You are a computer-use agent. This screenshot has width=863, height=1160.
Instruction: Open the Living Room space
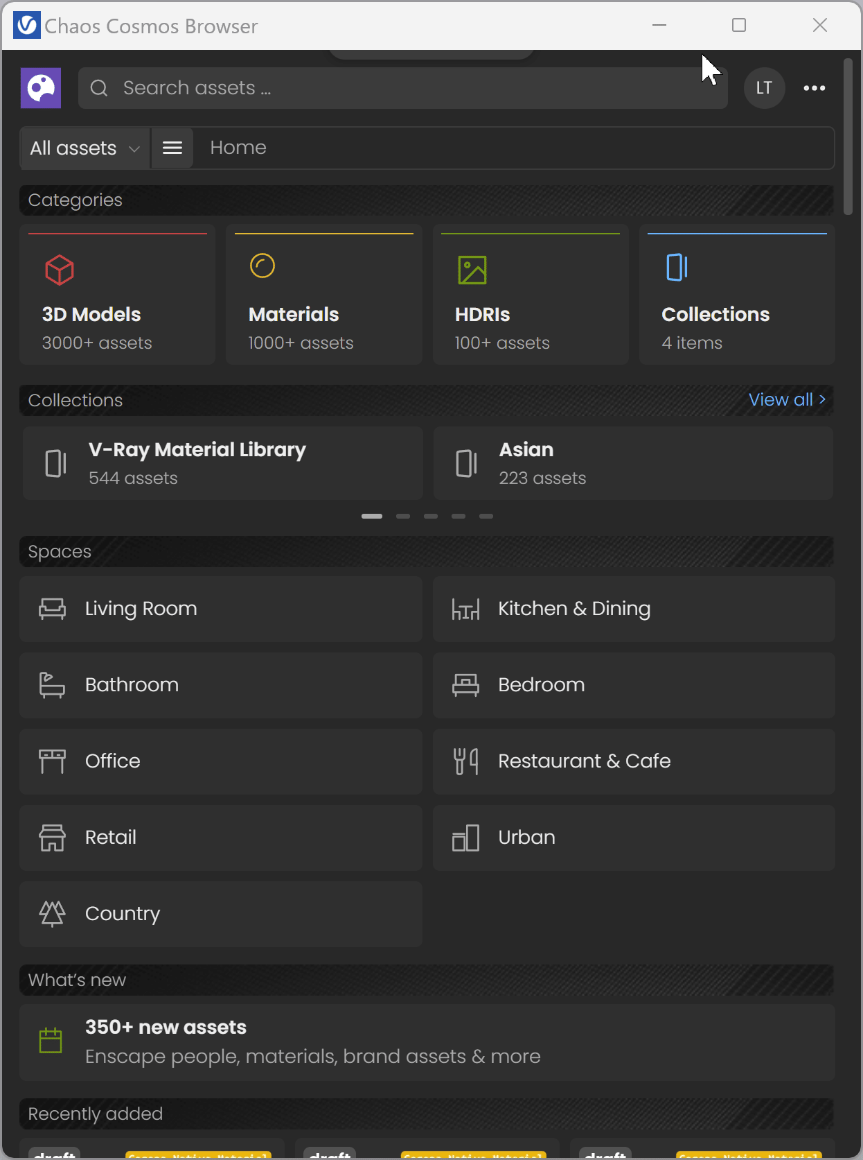[x=221, y=609]
